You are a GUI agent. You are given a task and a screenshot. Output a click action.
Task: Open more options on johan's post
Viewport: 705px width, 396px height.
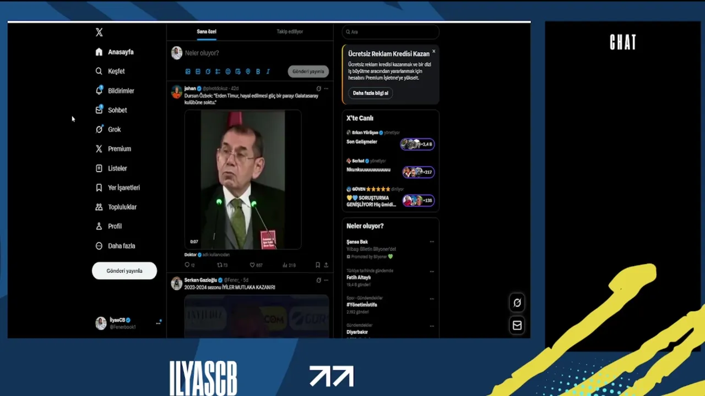coord(326,88)
